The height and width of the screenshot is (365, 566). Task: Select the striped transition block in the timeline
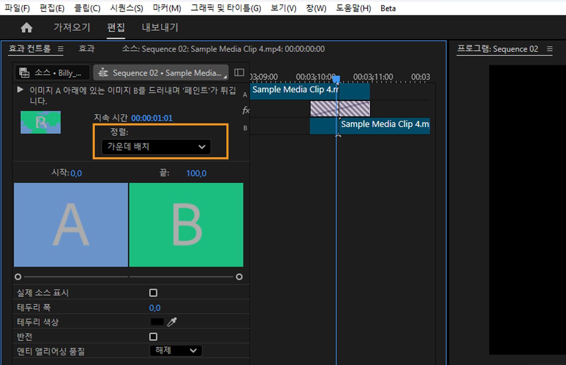(340, 108)
